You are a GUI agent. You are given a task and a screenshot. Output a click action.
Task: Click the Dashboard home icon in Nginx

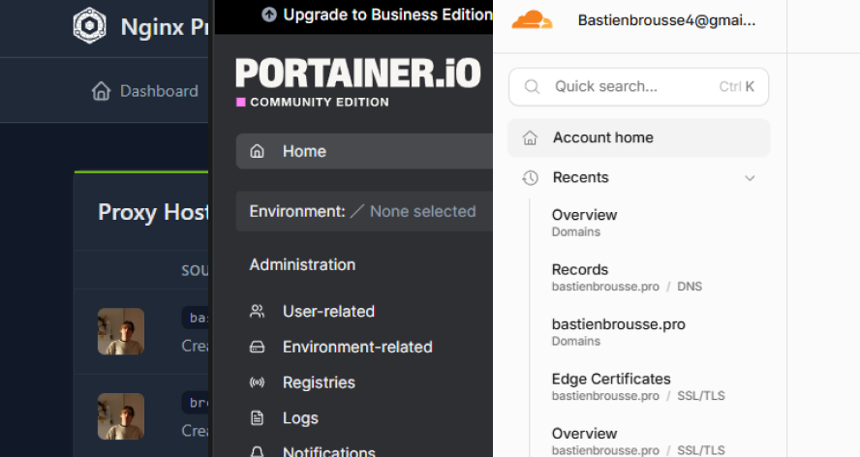point(101,91)
